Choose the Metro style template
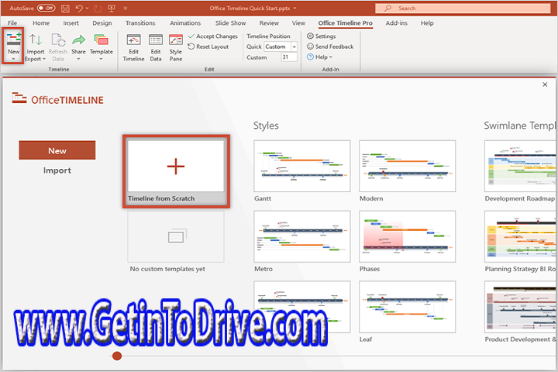The image size is (558, 372). tap(302, 236)
